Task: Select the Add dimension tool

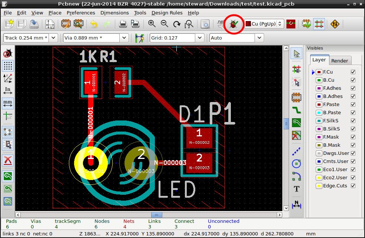Action: [296, 204]
